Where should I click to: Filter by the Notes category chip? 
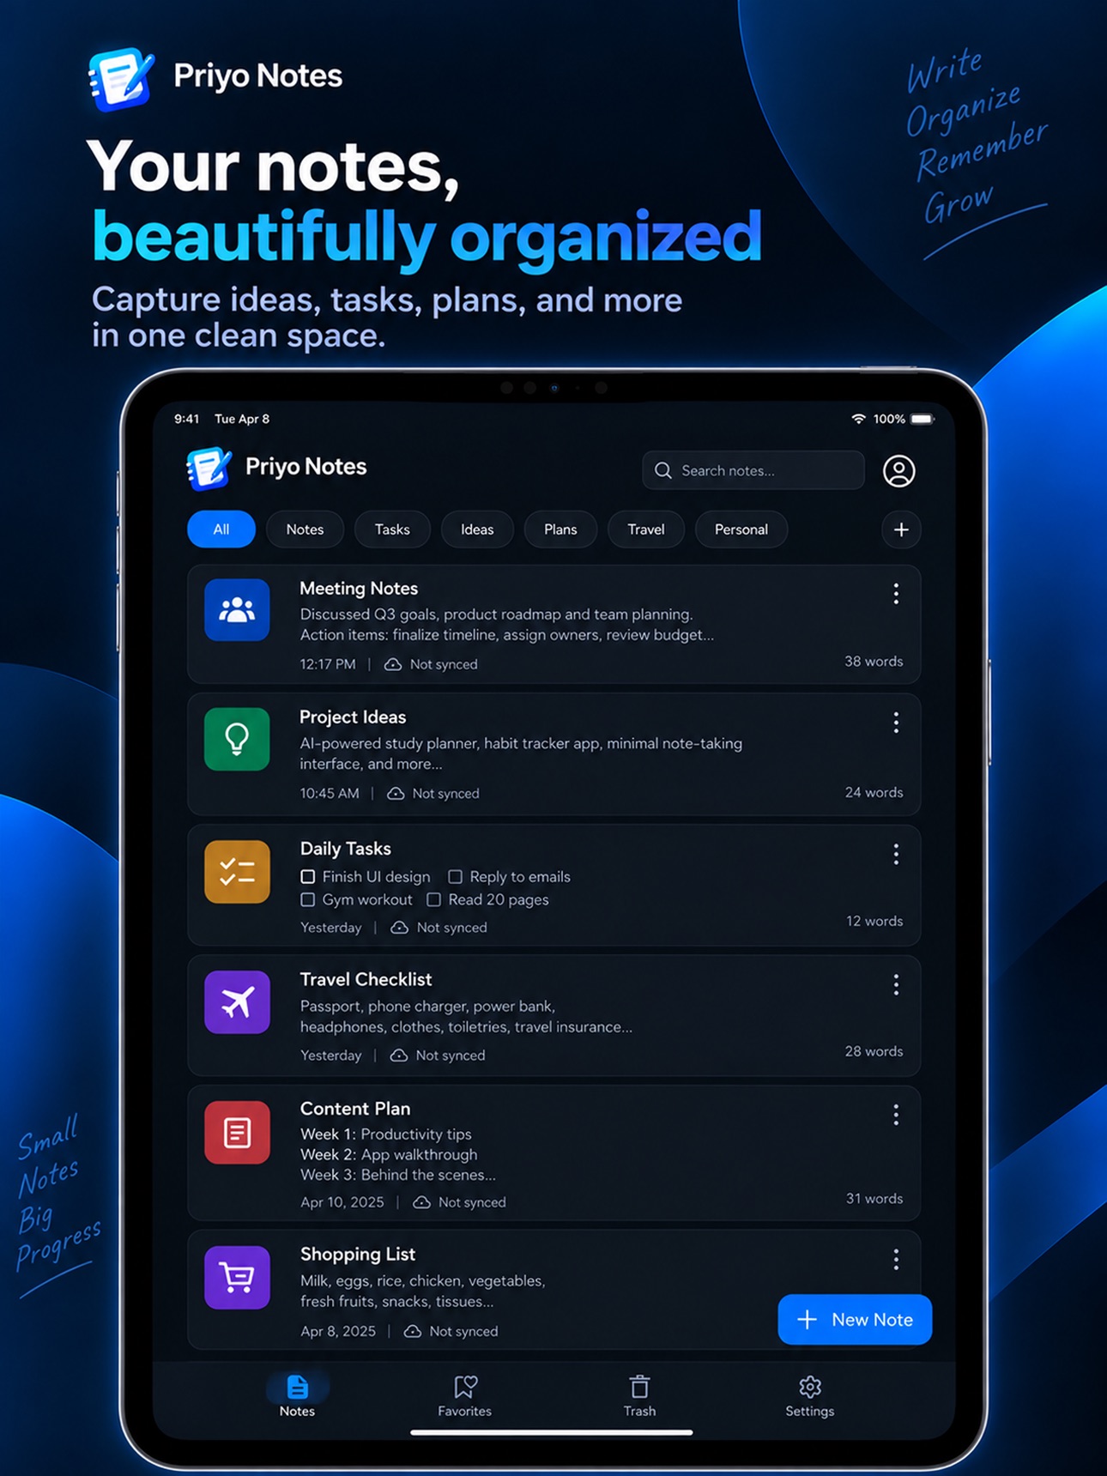(x=305, y=529)
